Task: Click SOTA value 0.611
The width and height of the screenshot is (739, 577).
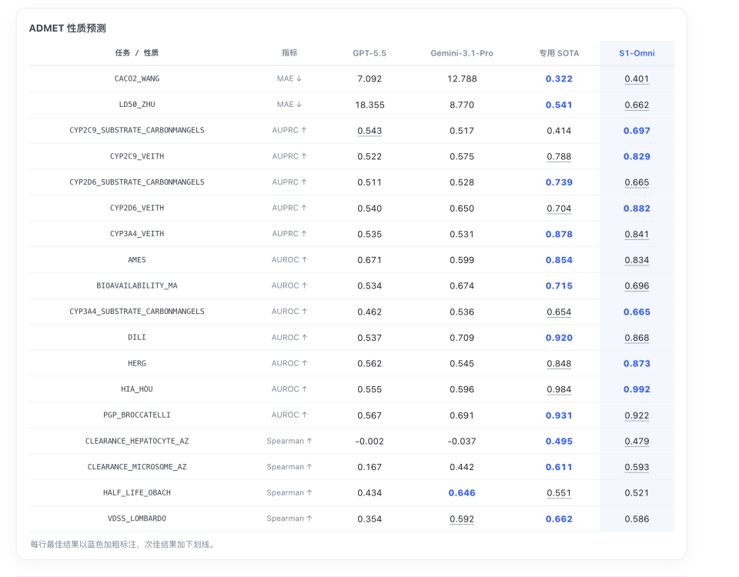Action: pos(559,468)
